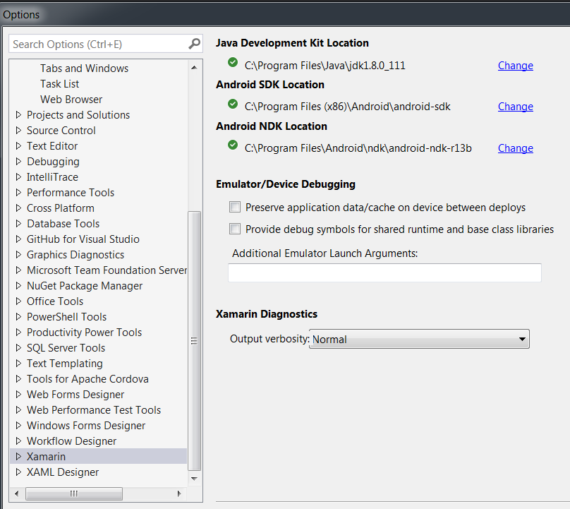
Task: Select GitHub for Visual Studio item
Action: tap(83, 239)
